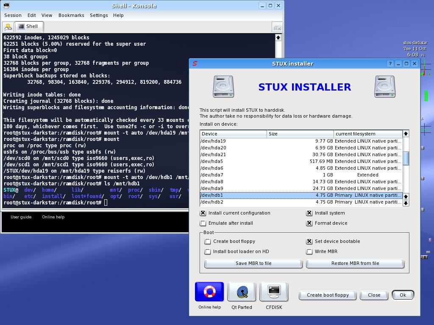Enable Install boot loader on HD checkbox
This screenshot has height=325, width=434.
[x=207, y=251]
